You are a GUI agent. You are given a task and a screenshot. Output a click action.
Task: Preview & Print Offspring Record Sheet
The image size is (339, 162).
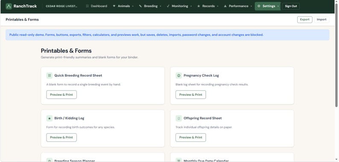pos(191,138)
